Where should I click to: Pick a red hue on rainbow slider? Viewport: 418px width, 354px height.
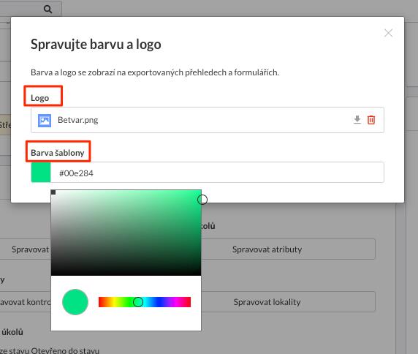coord(101,302)
